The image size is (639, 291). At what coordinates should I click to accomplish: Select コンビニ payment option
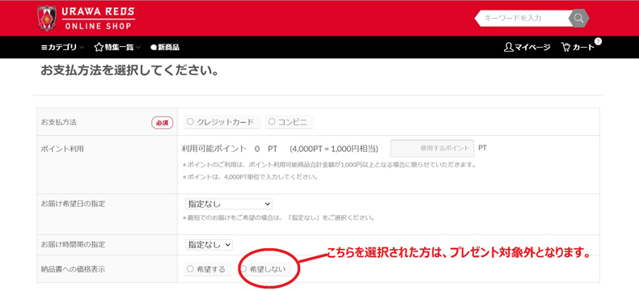tap(290, 122)
